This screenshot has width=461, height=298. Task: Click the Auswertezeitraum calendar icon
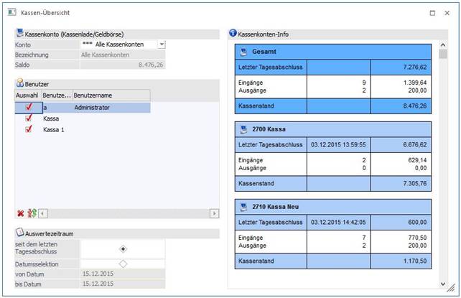[x=19, y=233]
